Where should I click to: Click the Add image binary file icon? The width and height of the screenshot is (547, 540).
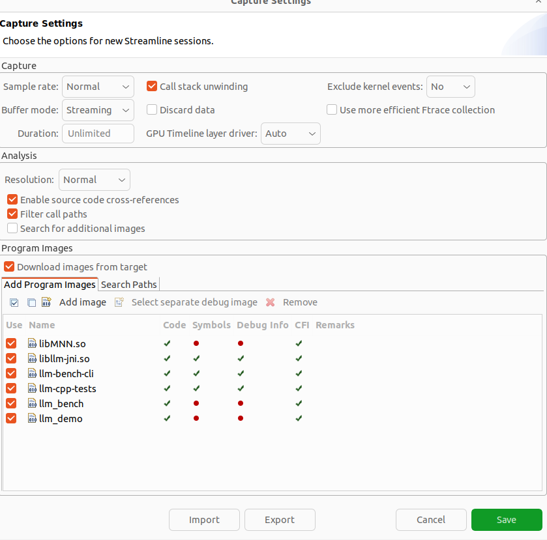pos(46,302)
